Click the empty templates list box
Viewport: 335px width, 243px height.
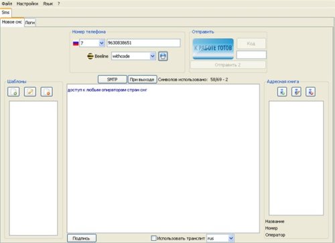pyautogui.click(x=33, y=168)
